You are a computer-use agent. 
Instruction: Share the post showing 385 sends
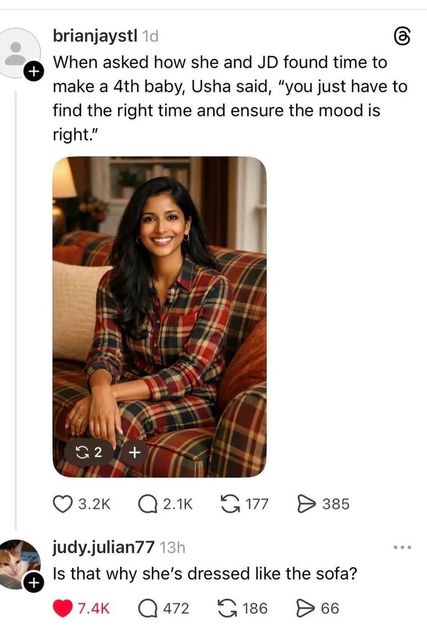306,504
